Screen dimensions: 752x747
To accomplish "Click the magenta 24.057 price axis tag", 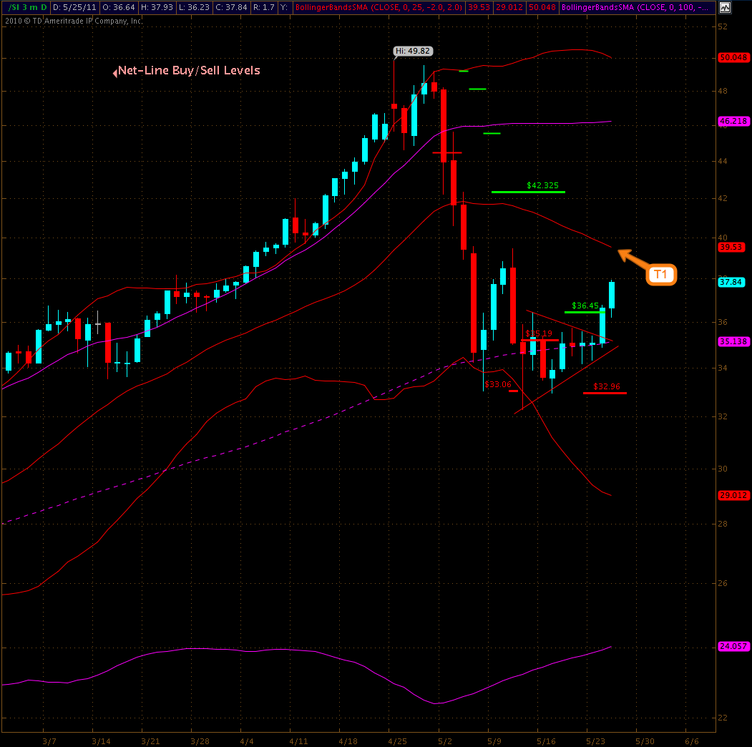I will (733, 646).
